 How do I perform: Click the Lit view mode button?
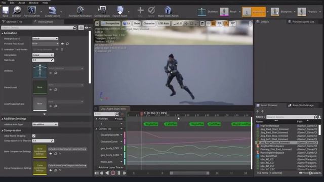127,24
